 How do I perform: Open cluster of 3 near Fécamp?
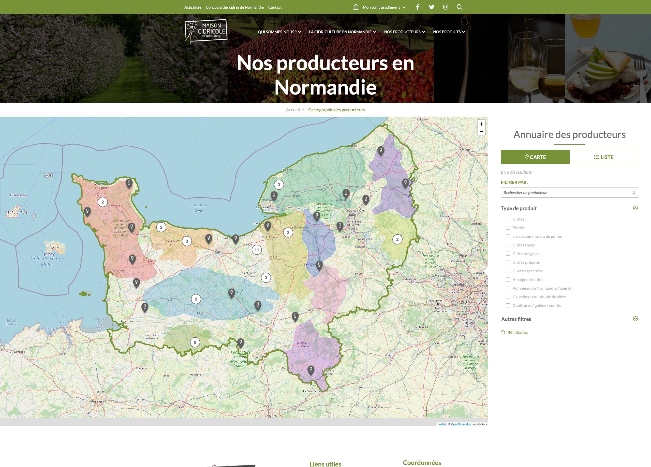pos(279,185)
